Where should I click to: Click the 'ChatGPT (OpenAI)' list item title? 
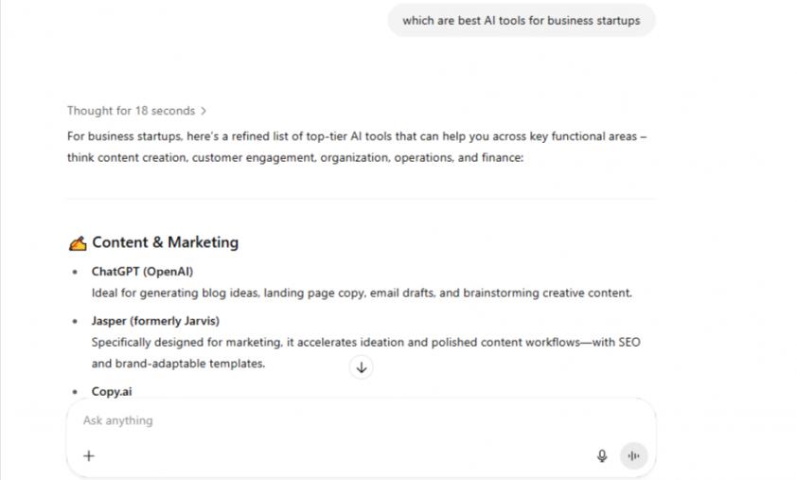coord(142,272)
